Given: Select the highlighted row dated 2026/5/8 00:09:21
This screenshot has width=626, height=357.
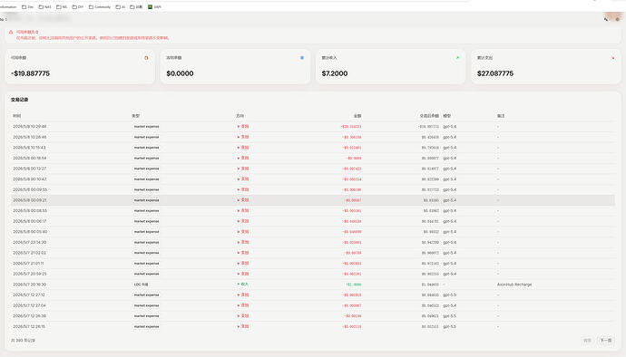Looking at the screenshot, I should click(x=313, y=200).
